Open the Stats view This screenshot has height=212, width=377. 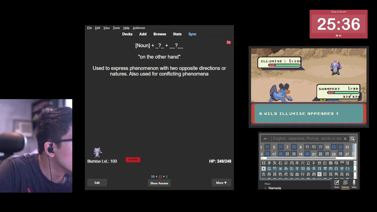(177, 34)
